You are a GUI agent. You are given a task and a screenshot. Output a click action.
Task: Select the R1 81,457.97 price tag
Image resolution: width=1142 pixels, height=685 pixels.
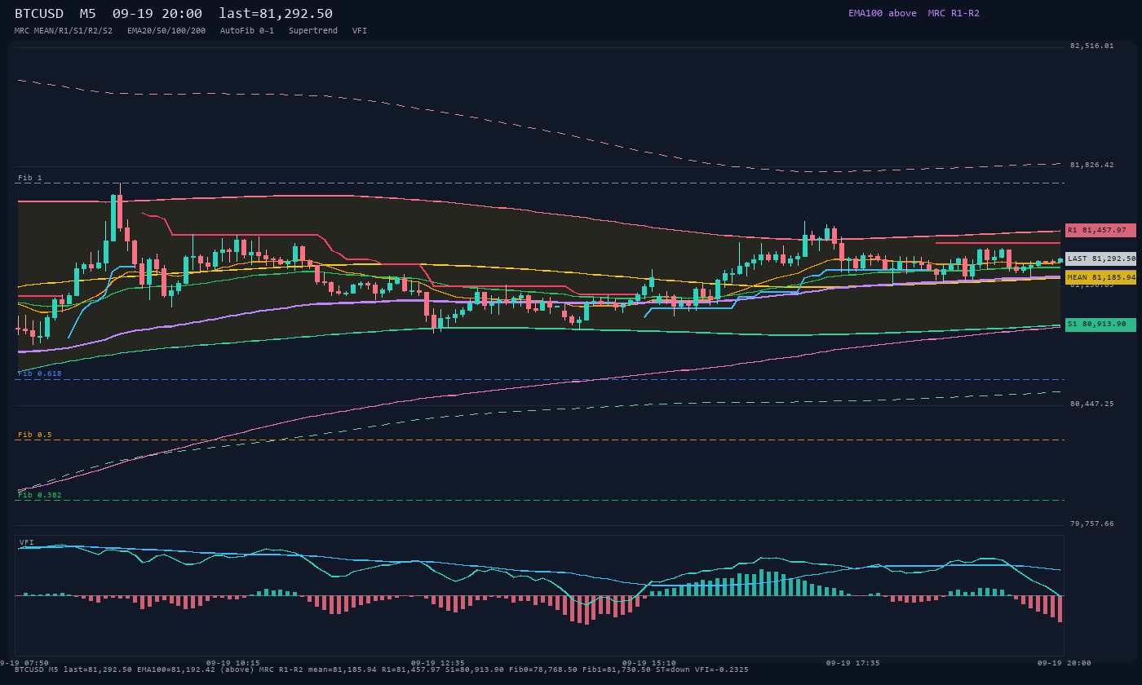tap(1100, 231)
